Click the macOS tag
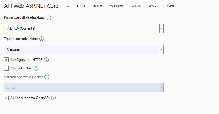 click(97, 6)
